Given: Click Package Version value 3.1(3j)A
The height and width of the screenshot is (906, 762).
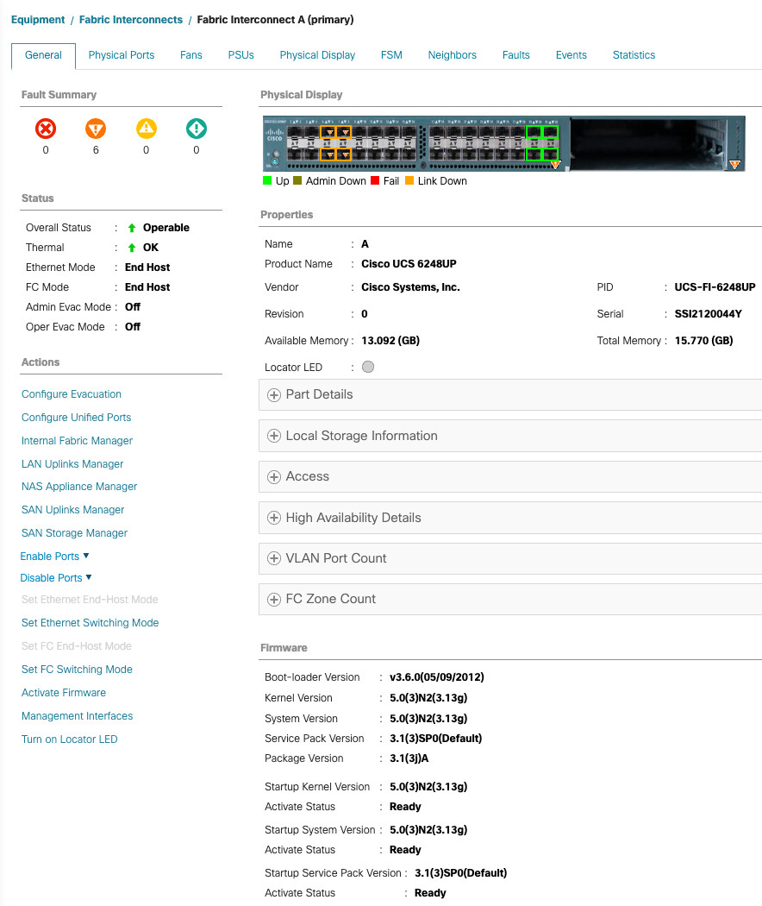Looking at the screenshot, I should coord(409,758).
